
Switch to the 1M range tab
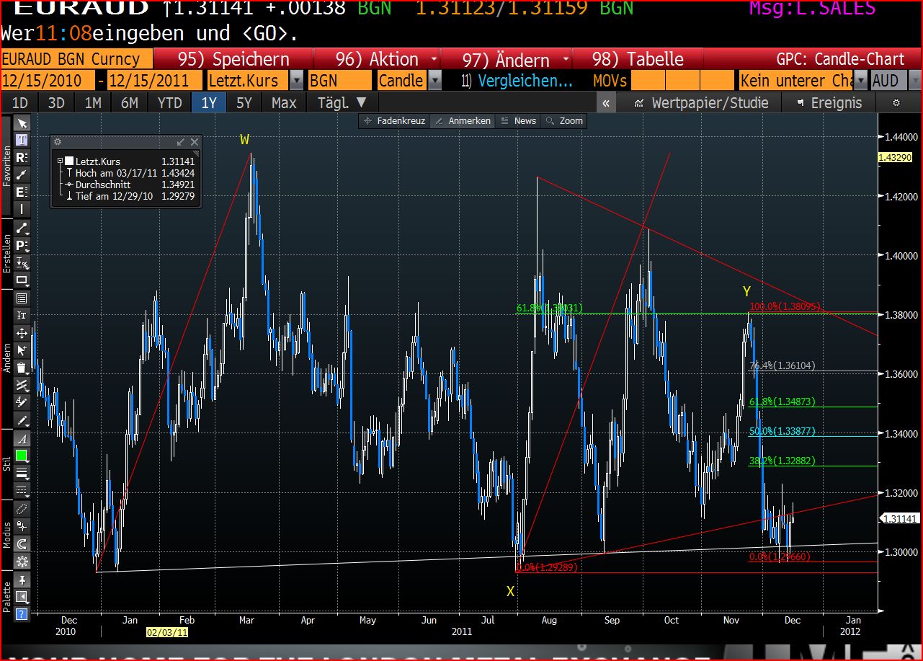coord(93,103)
